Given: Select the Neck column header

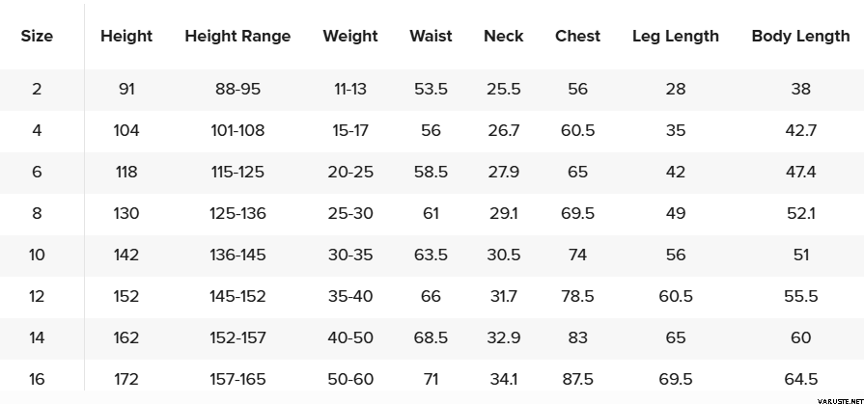Looking at the screenshot, I should pyautogui.click(x=504, y=37).
